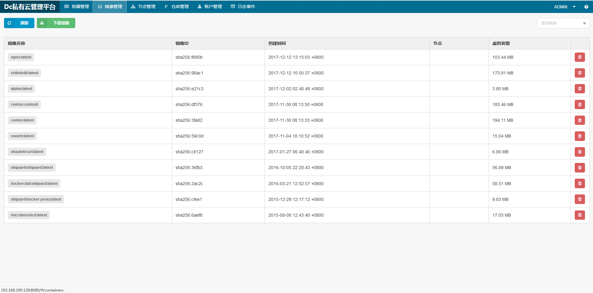This screenshot has width=593, height=293.
Task: Click the 下载镜像 download button
Action: pos(56,23)
